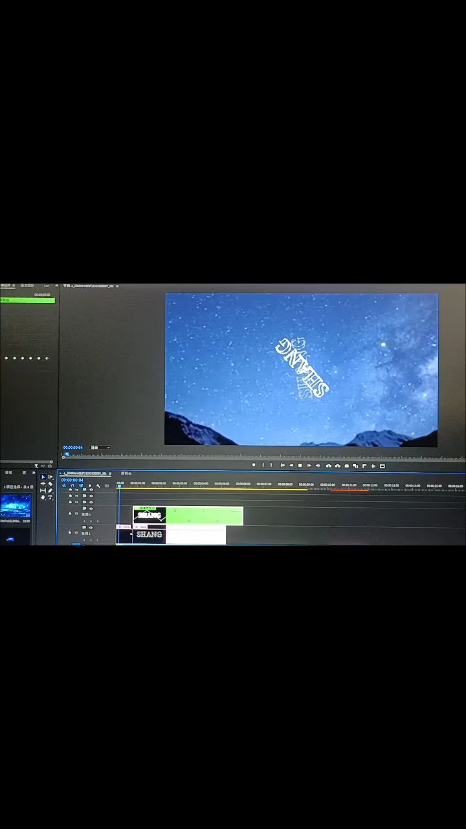Click the Go to Out point button

(x=317, y=465)
